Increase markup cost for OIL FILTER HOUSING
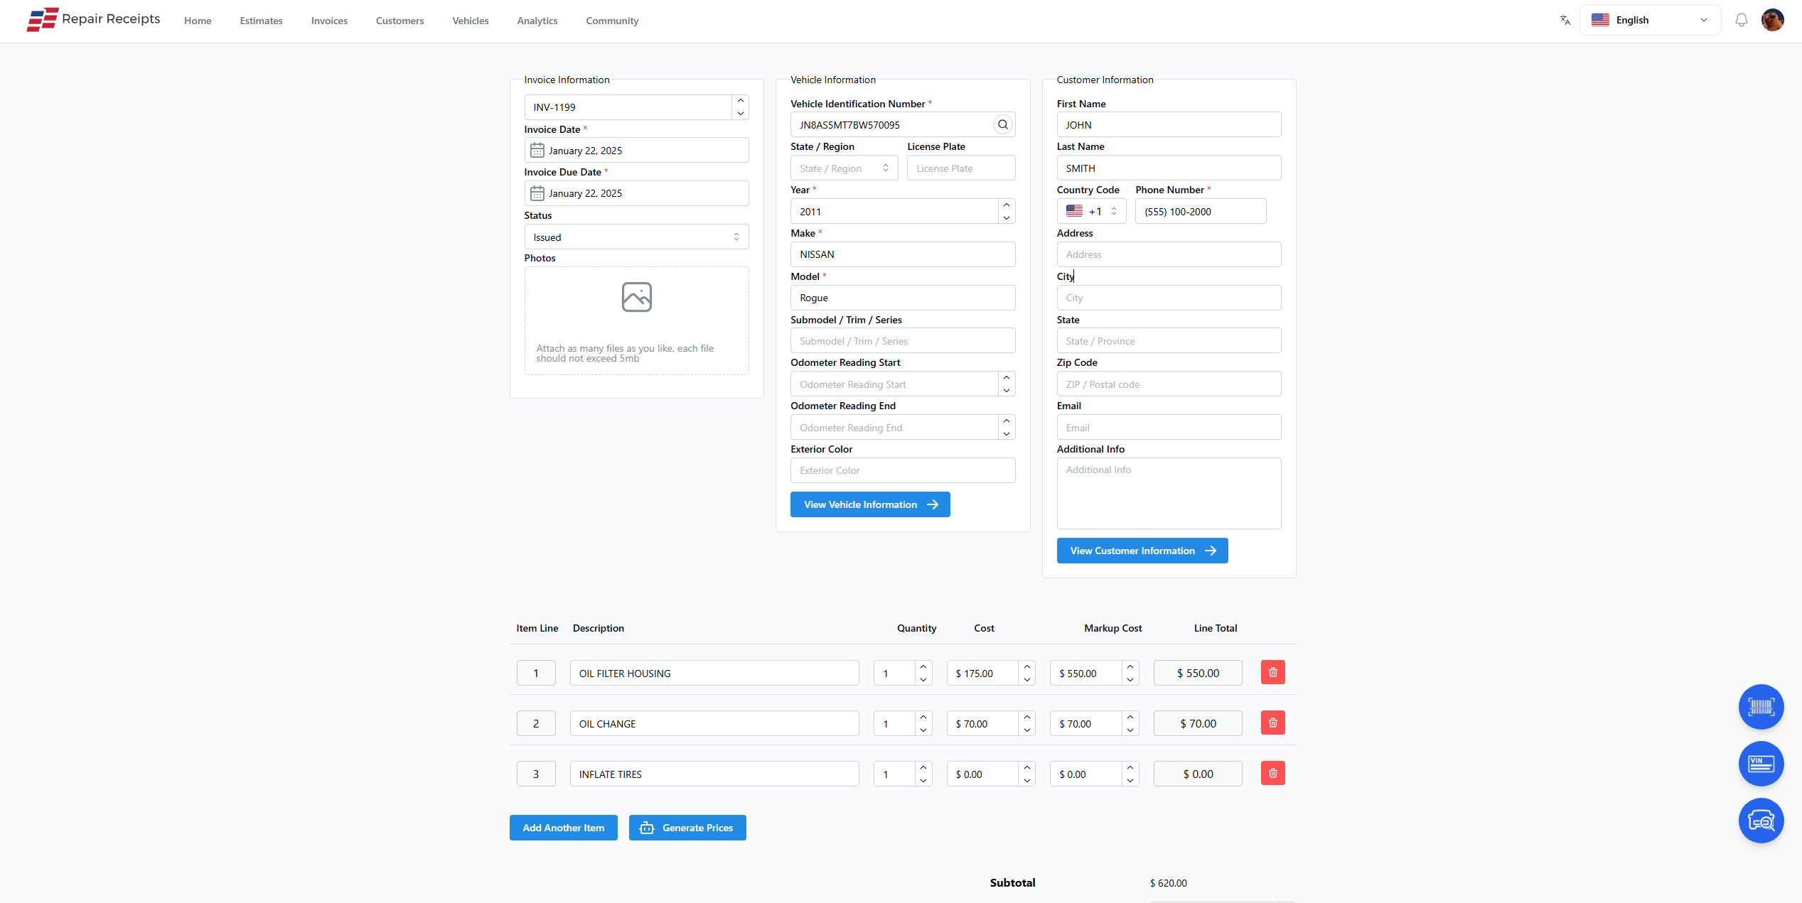 point(1130,666)
